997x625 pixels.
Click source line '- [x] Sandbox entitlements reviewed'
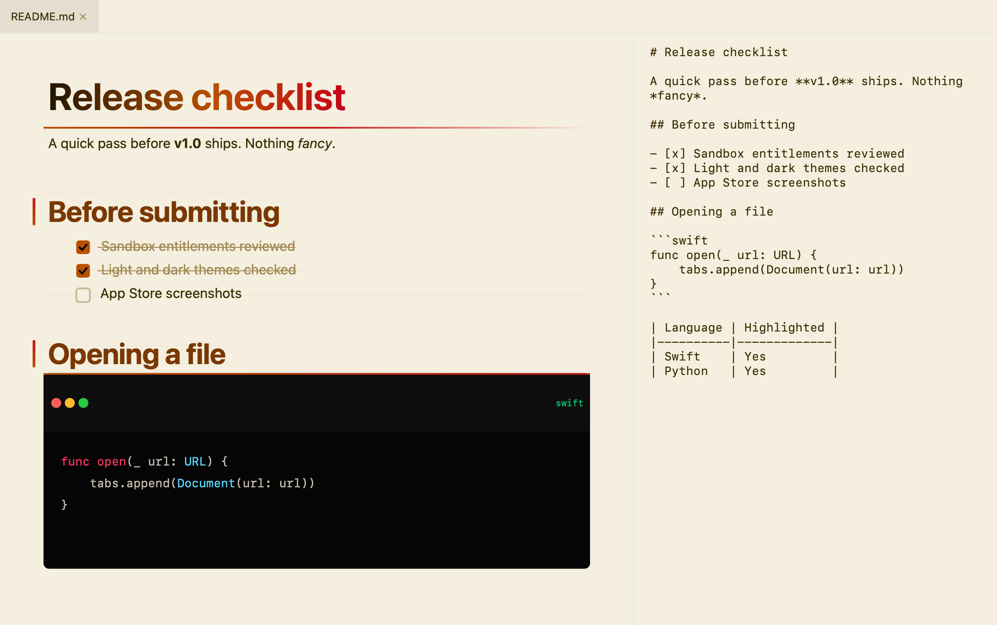click(777, 154)
